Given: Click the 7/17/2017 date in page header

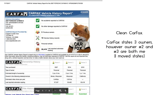Looking at the screenshot, I should coord(7,3).
